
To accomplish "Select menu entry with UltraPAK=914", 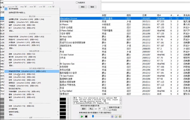I will click(x=32, y=60).
